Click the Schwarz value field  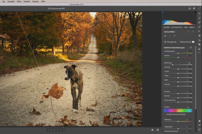point(189,84)
